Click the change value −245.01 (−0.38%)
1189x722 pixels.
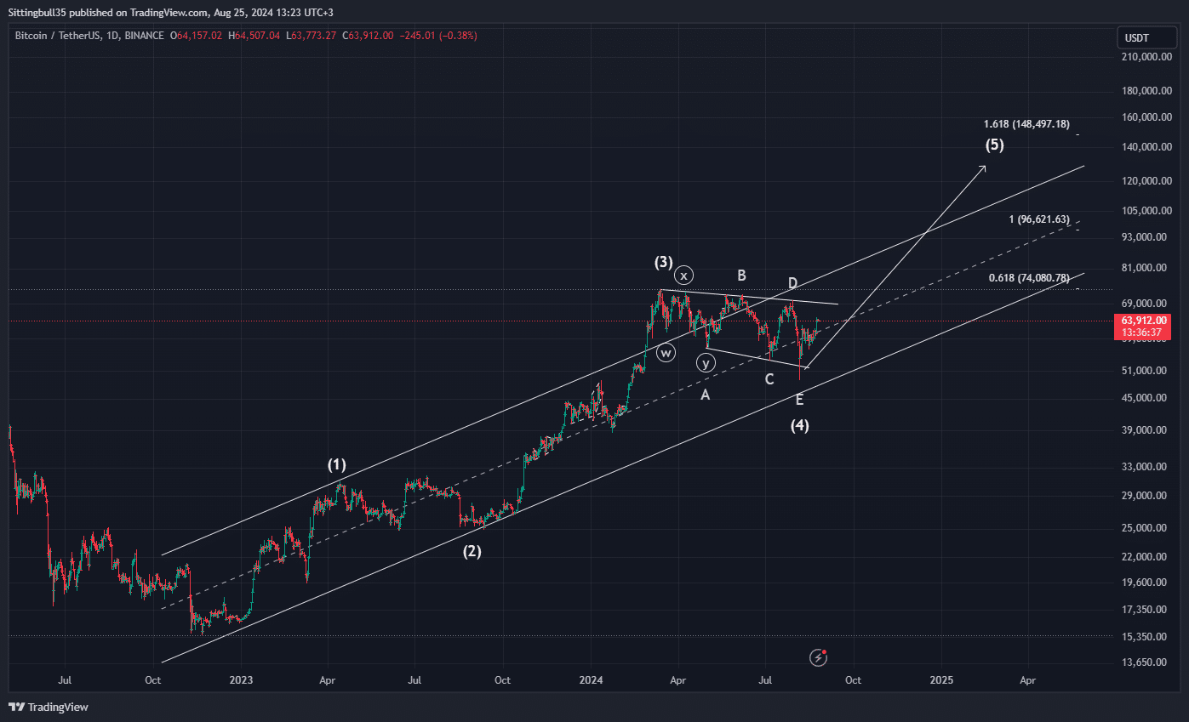439,36
